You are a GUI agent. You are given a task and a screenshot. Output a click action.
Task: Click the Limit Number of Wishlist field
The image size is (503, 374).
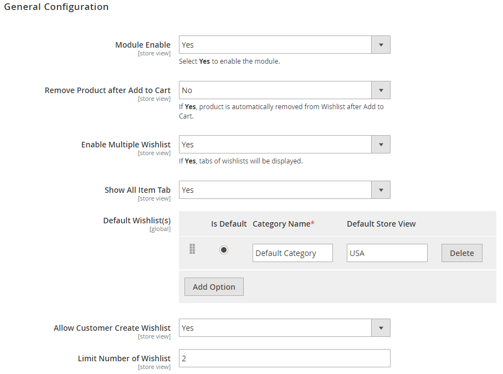tap(284, 358)
